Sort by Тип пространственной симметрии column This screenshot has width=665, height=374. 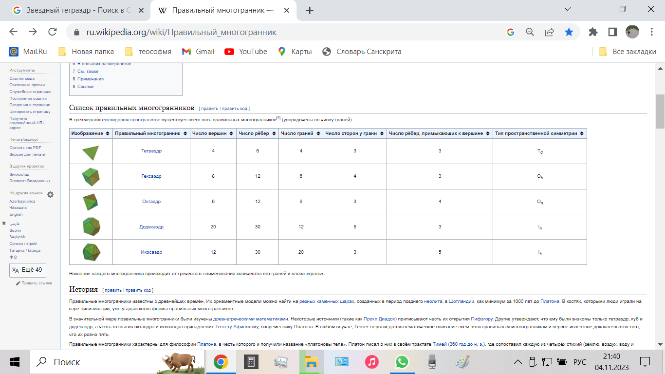tap(540, 133)
